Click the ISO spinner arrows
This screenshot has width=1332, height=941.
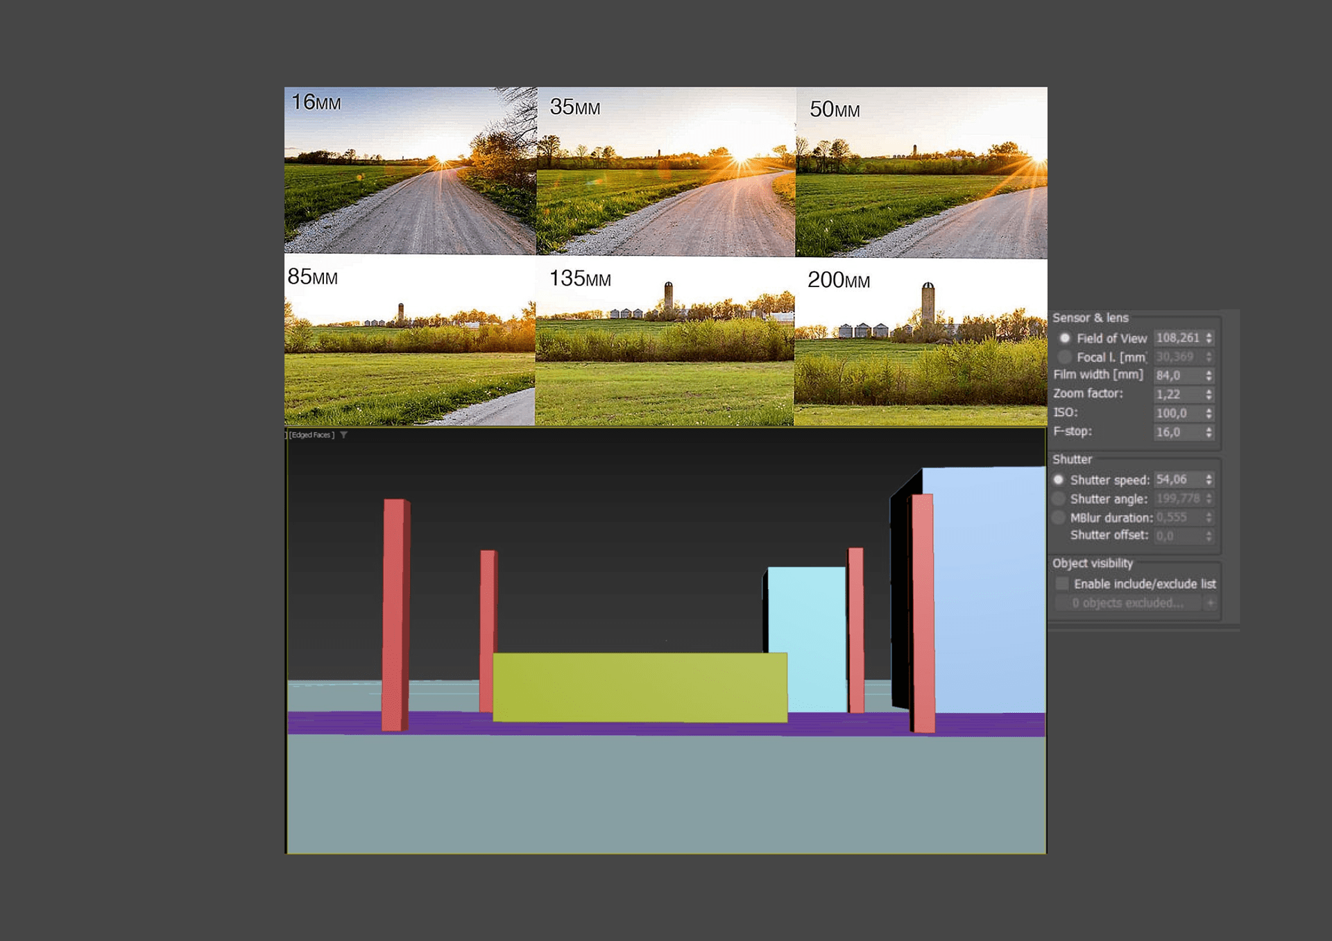[x=1209, y=413]
